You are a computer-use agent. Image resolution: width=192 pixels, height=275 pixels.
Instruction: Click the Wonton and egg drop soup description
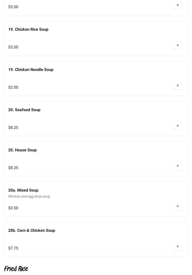[x=29, y=197]
